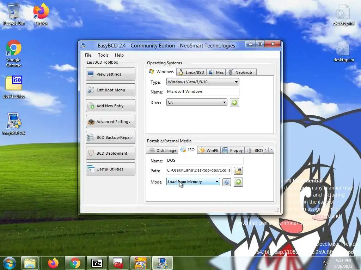Open Firefox from the taskbar
Image resolution: width=361 pixels, height=270 pixels.
tap(53, 263)
